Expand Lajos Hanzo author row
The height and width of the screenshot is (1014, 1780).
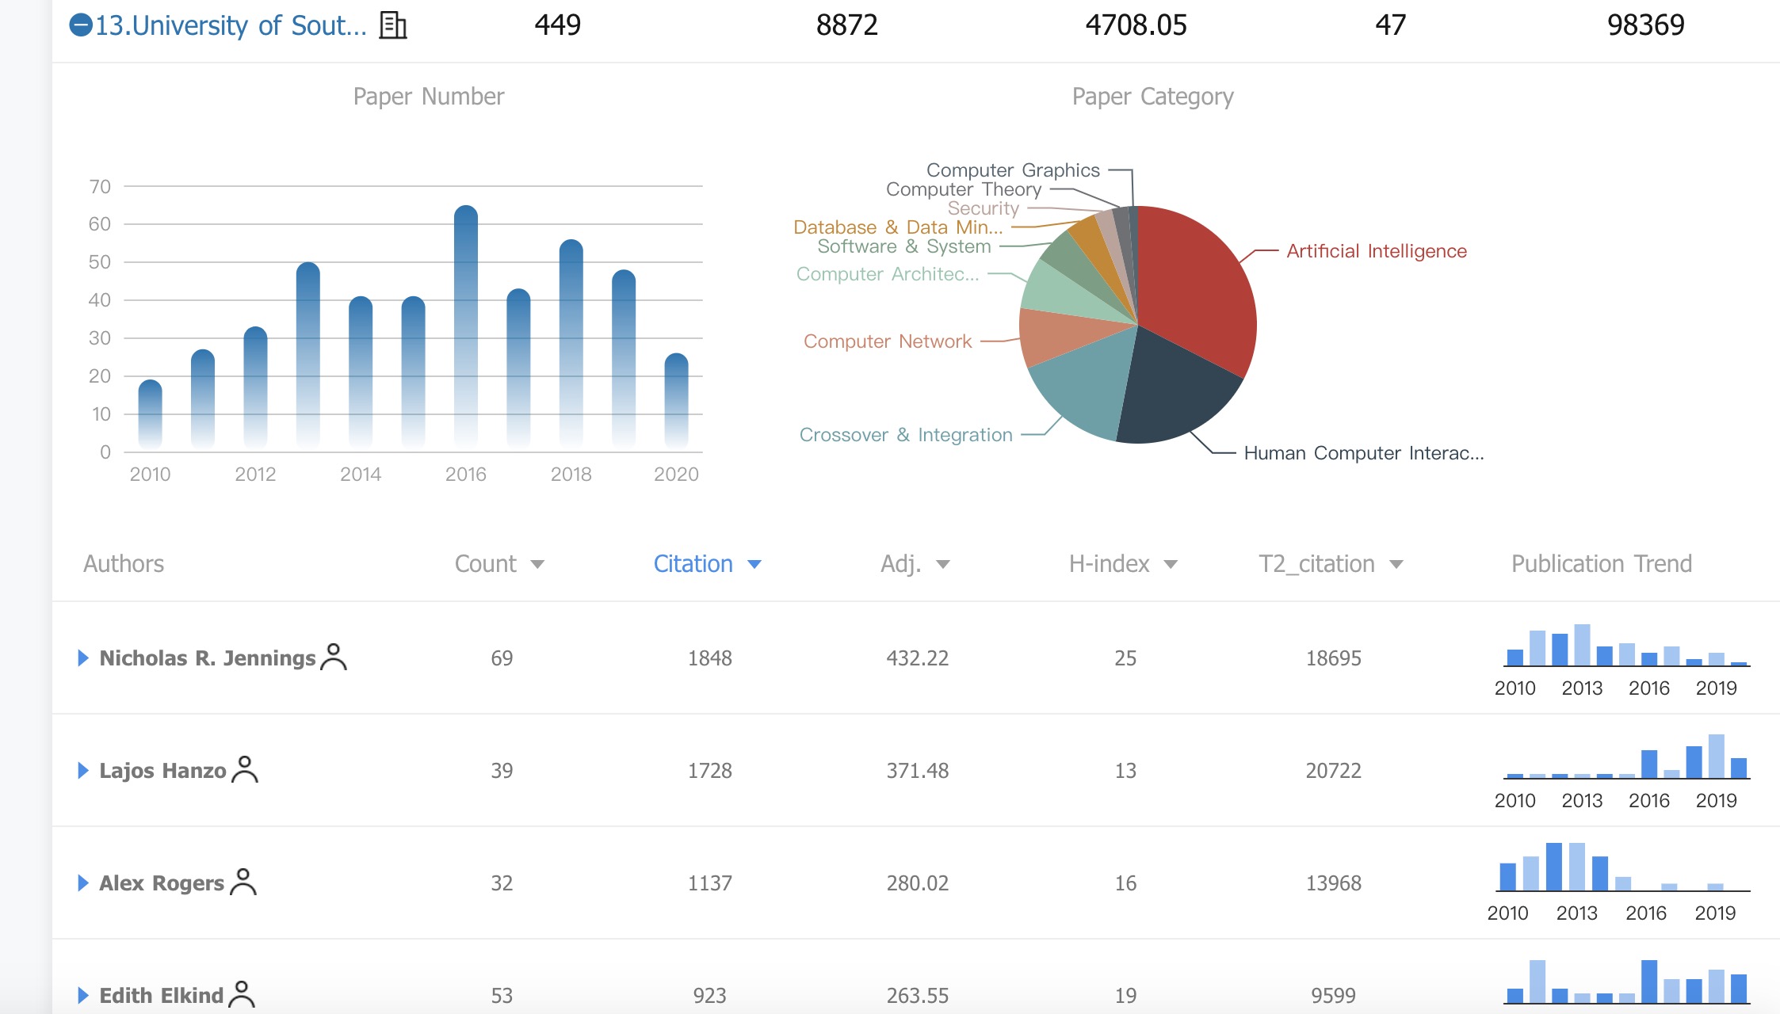tap(82, 770)
